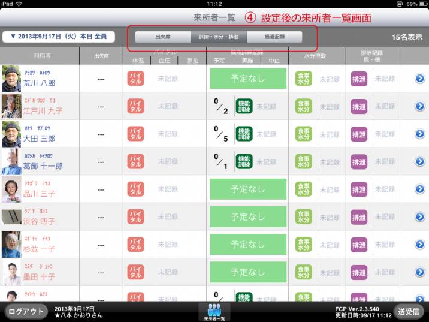Tap バイタル icon for 品川 三子
The width and height of the screenshot is (429, 322).
pyautogui.click(x=135, y=189)
